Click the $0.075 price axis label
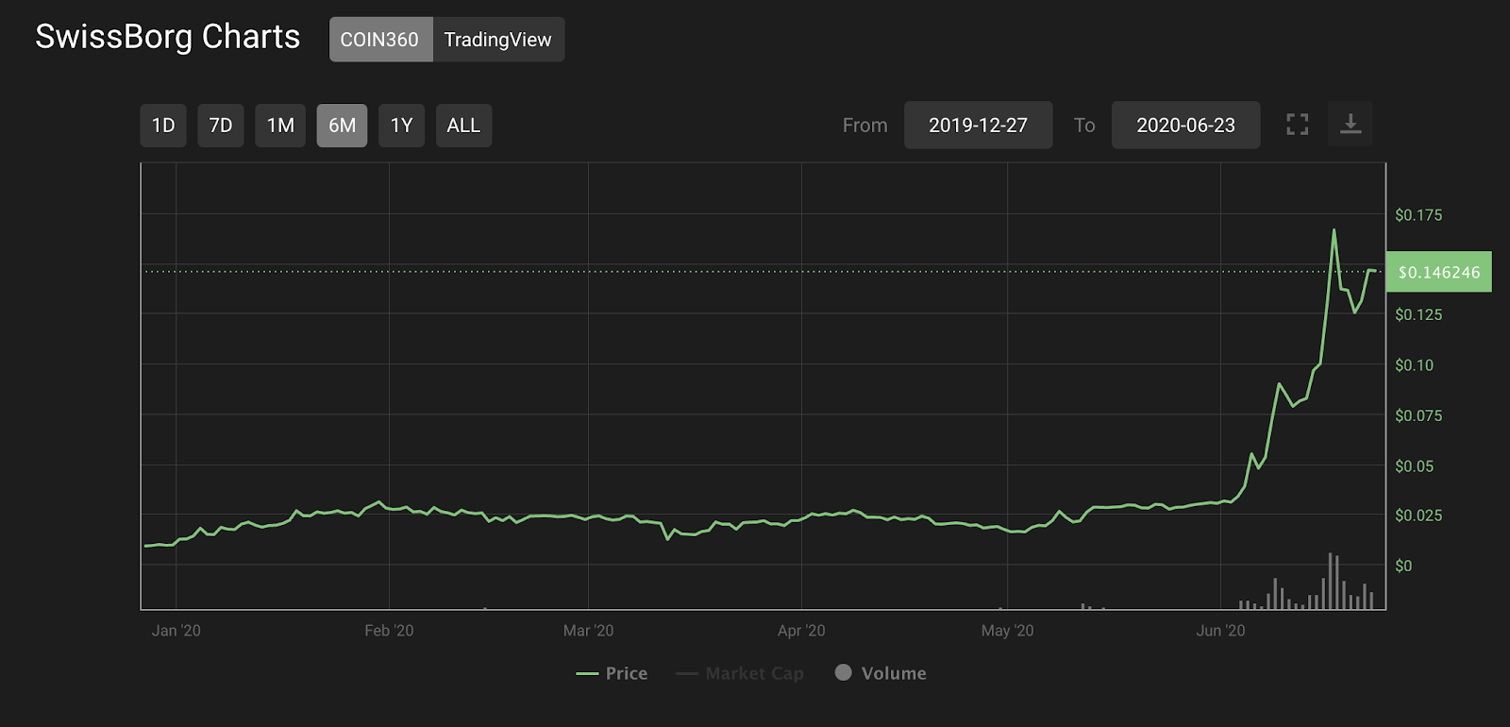1510x727 pixels. tap(1418, 415)
